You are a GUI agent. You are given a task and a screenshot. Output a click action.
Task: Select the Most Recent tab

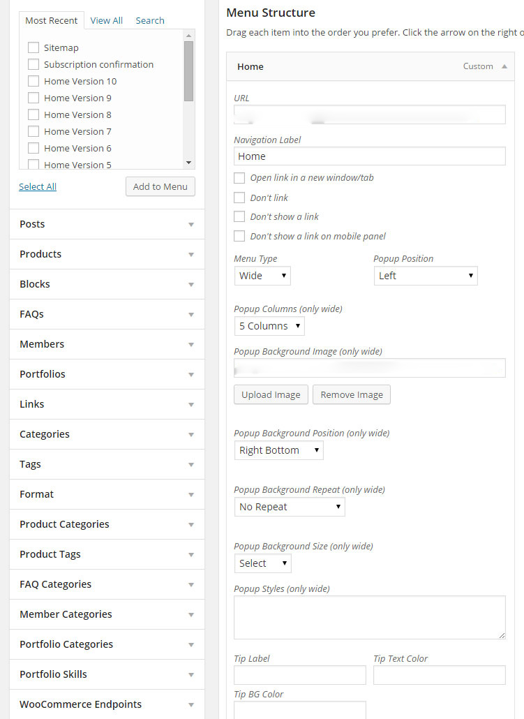52,21
